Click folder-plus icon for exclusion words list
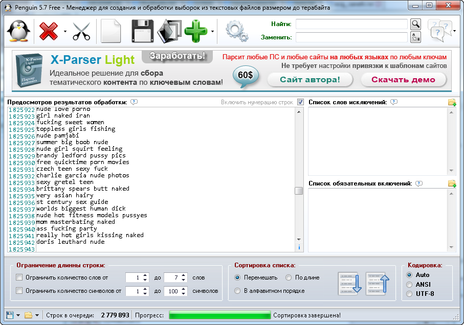Screen dimensions: 464x325 tap(452, 102)
